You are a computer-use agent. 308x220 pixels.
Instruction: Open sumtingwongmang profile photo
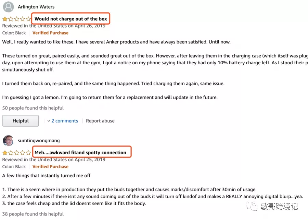[x=8, y=141]
